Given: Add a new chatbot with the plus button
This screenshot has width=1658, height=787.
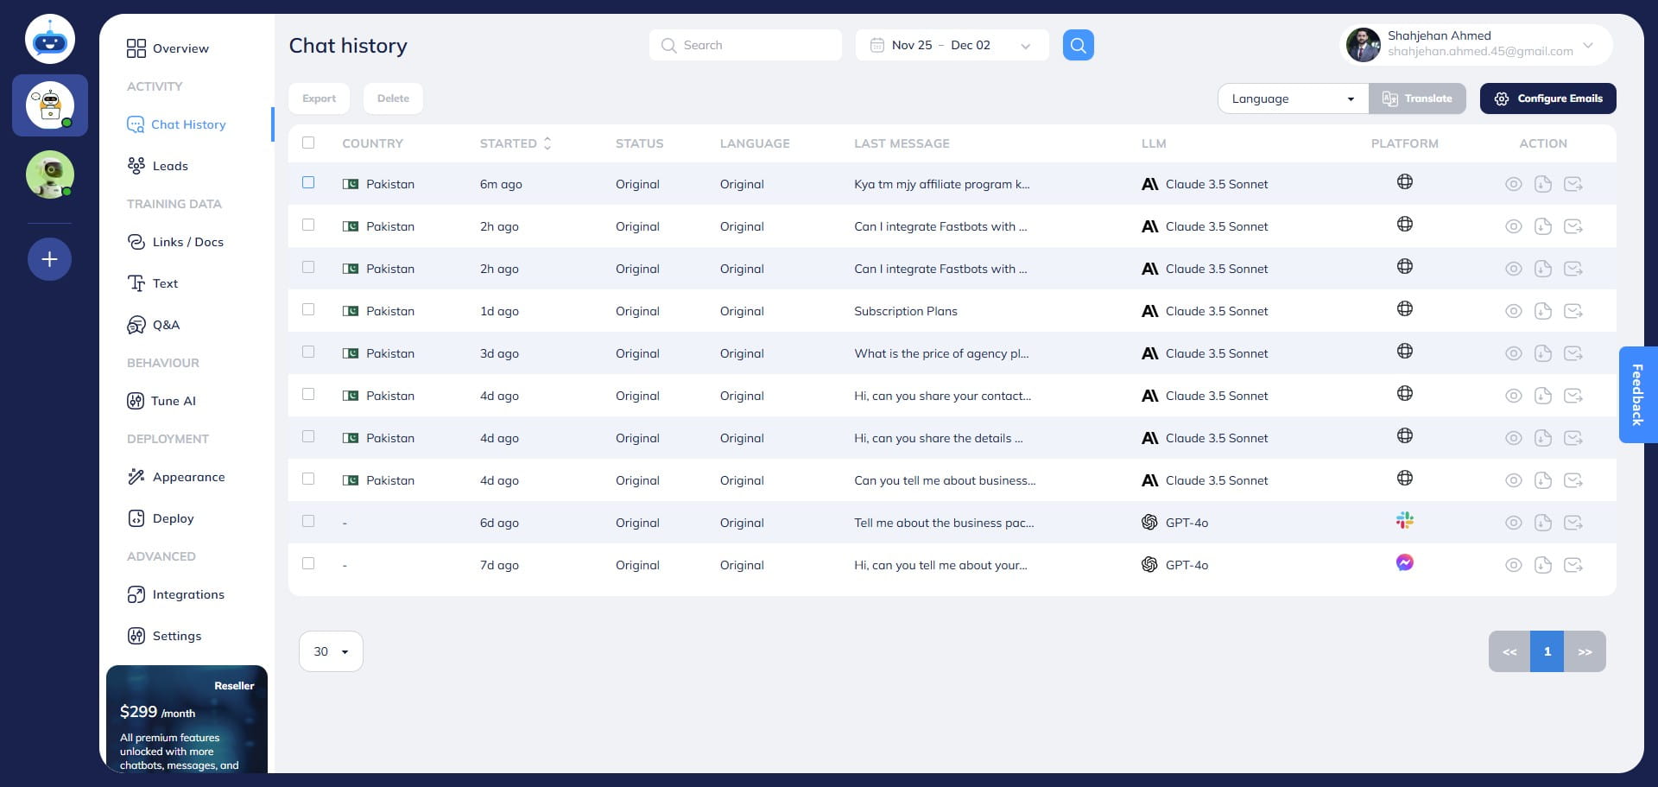Looking at the screenshot, I should pyautogui.click(x=49, y=258).
